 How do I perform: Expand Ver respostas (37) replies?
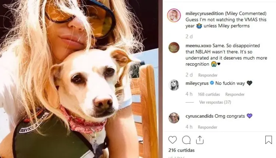215,102
